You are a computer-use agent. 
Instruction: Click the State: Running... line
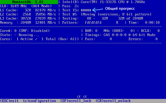tap(20, 35)
